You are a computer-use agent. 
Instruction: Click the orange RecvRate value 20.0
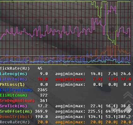43,122
